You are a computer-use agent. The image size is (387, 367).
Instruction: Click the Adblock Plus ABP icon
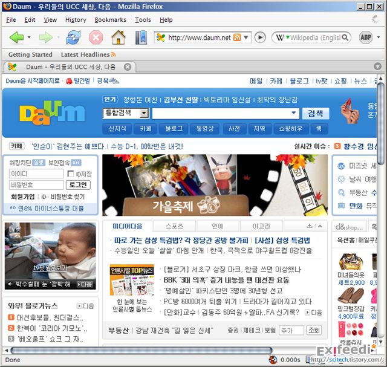[x=366, y=37]
